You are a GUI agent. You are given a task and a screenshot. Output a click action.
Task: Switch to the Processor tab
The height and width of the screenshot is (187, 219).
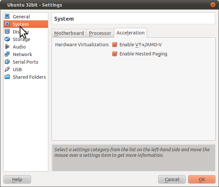100,33
